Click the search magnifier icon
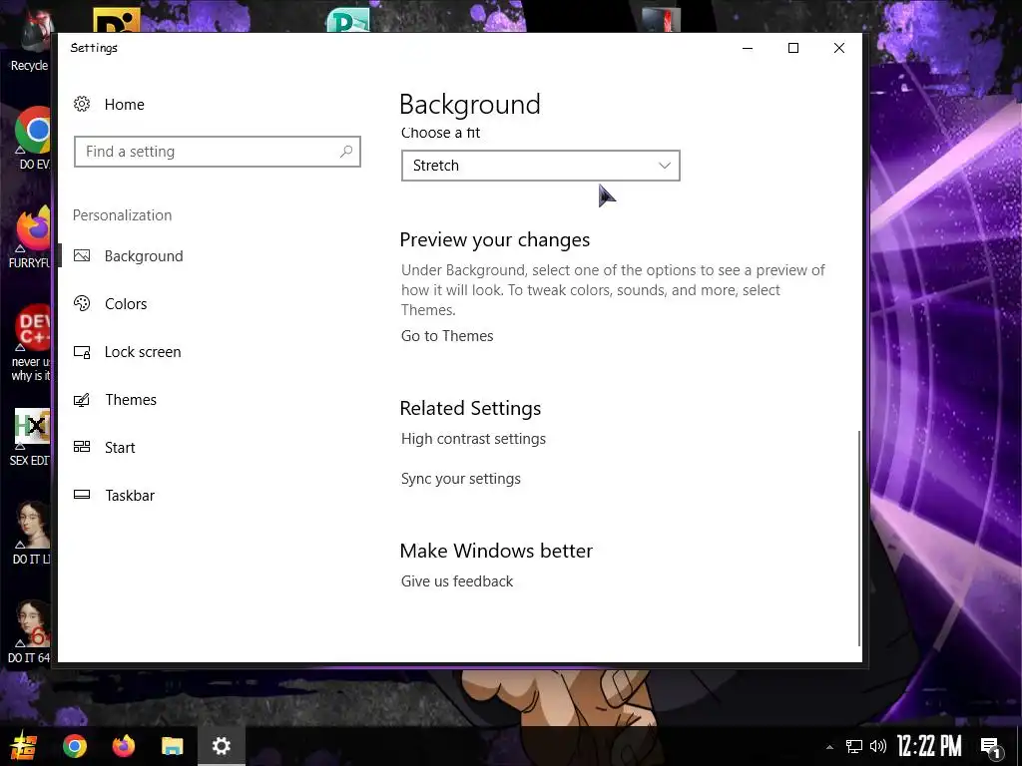This screenshot has height=766, width=1022. pos(346,152)
